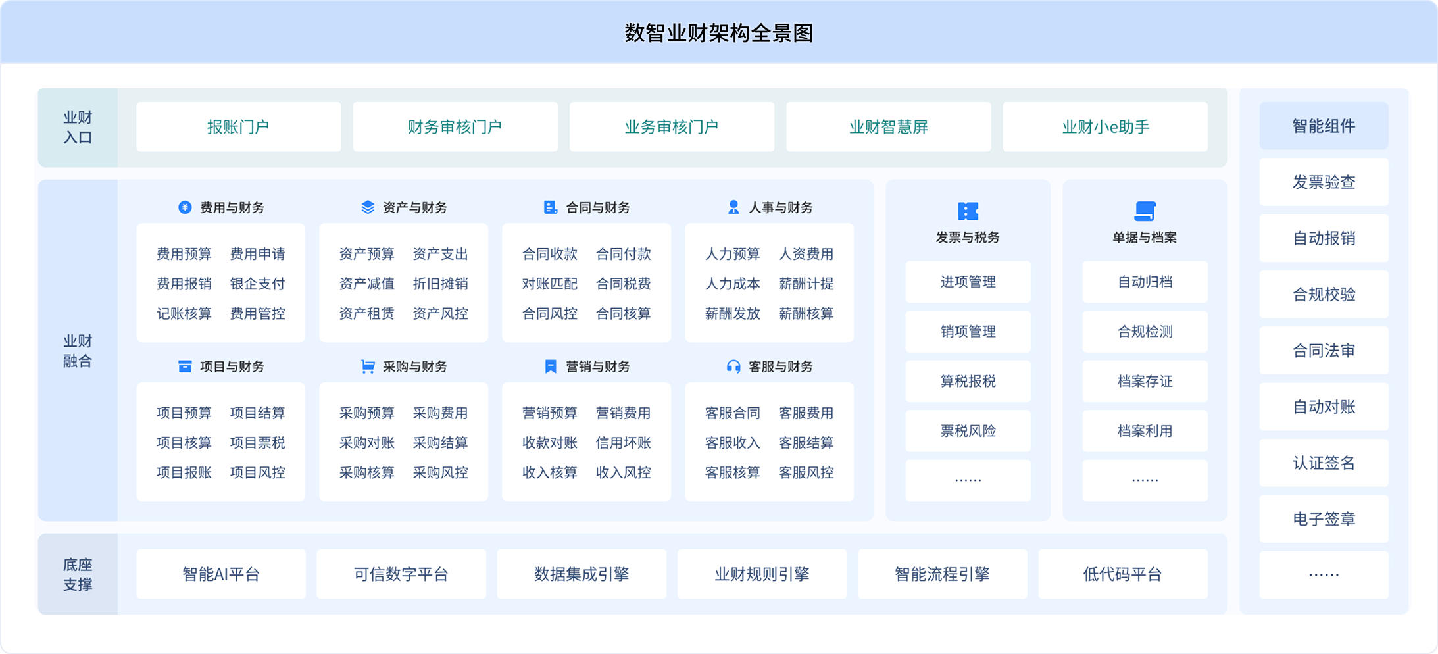The height and width of the screenshot is (654, 1438).
Task: Click the 项目报账 item
Action: [x=184, y=472]
